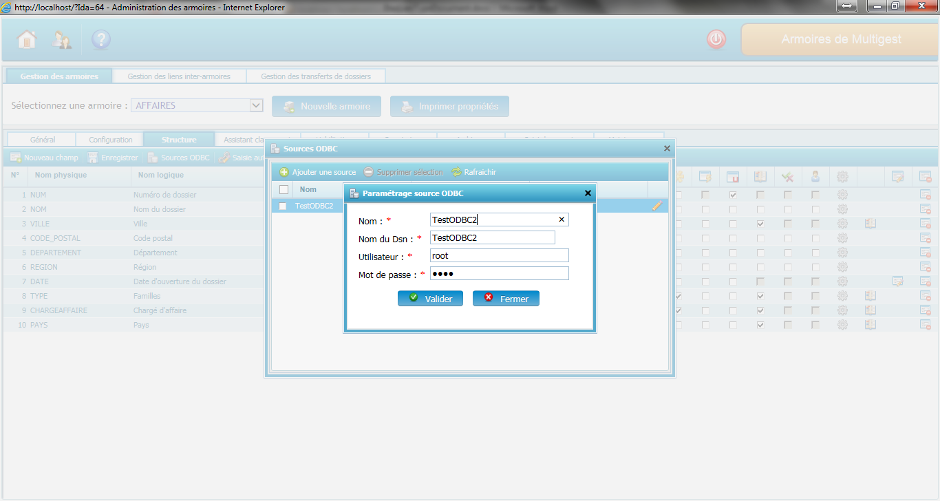
Task: Click the Utilisateur input field
Action: (x=499, y=255)
